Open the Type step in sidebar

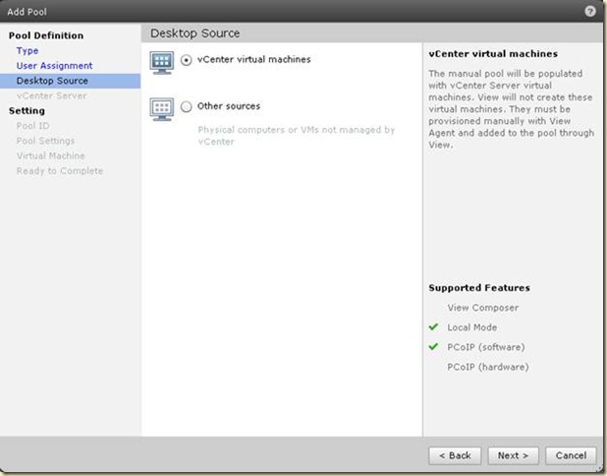click(x=28, y=50)
